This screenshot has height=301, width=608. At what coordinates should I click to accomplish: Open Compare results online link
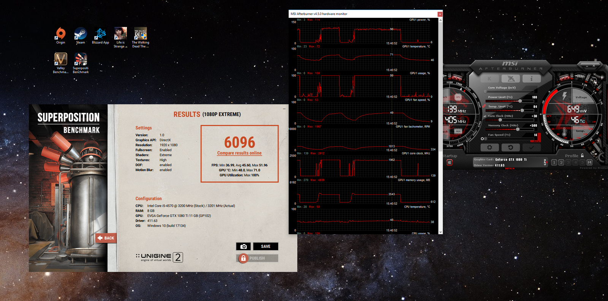[239, 153]
